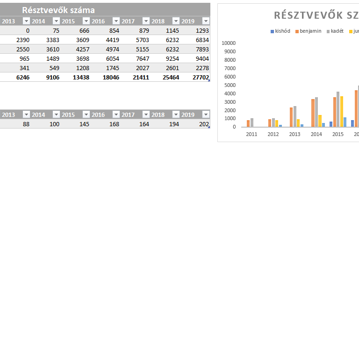Click the blue kishód legend swatch
This screenshot has width=359, height=359.
tap(273, 31)
